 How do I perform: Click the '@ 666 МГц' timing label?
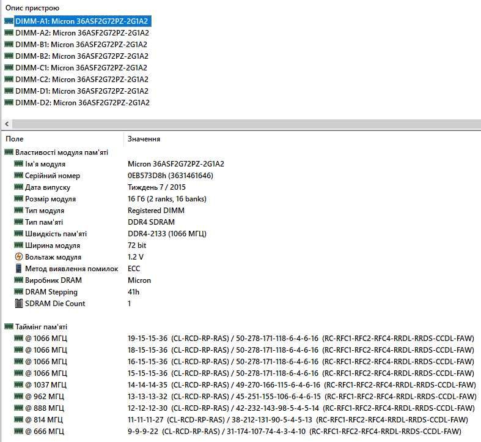pos(45,432)
